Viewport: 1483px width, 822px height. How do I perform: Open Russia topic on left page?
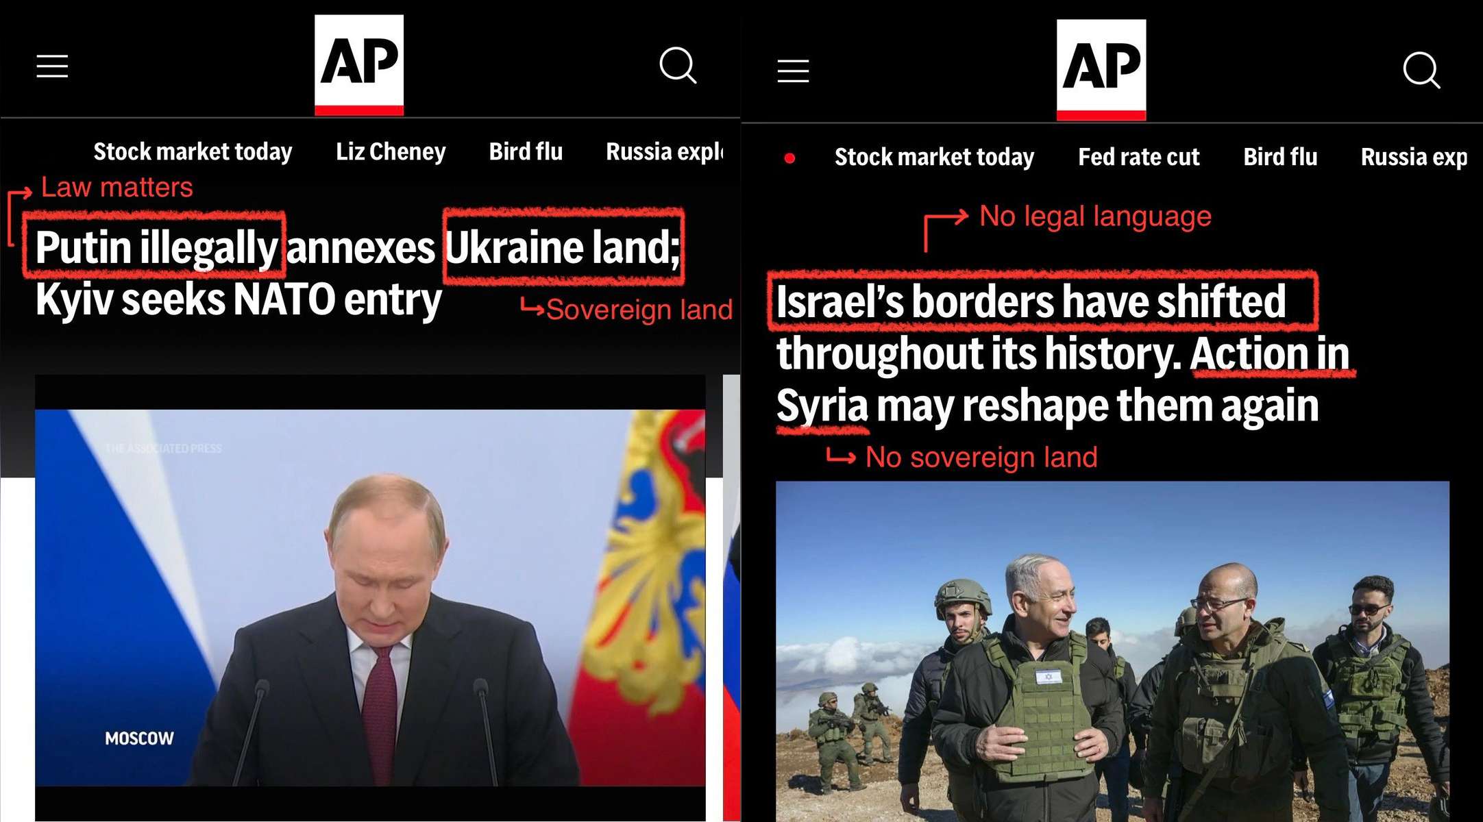(664, 151)
